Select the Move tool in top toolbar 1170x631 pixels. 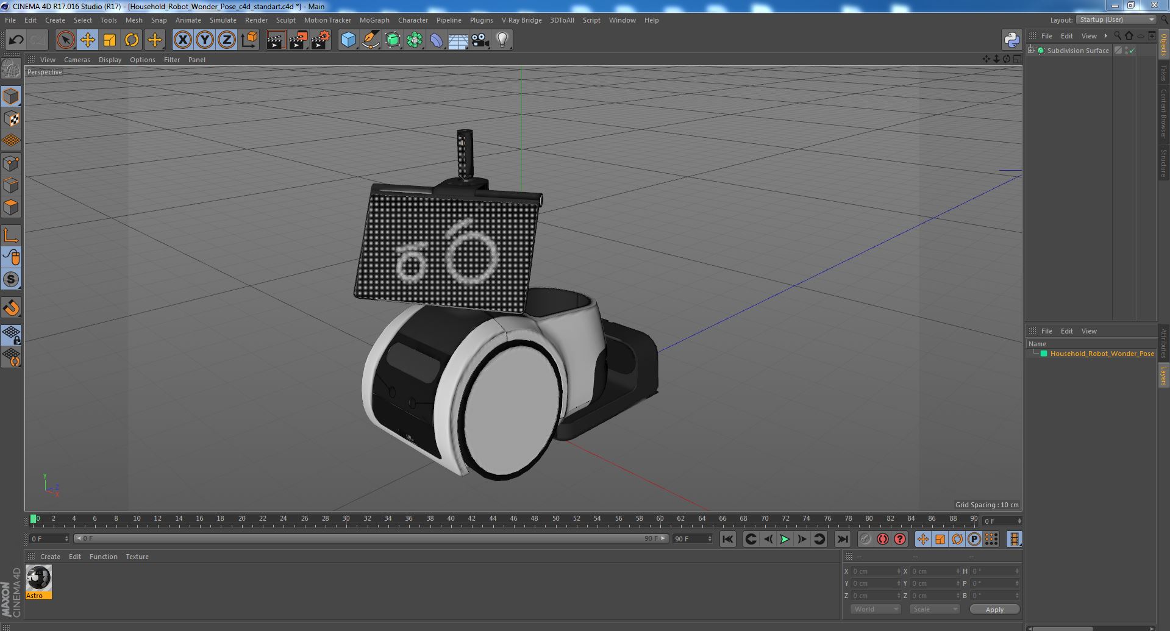(87, 40)
